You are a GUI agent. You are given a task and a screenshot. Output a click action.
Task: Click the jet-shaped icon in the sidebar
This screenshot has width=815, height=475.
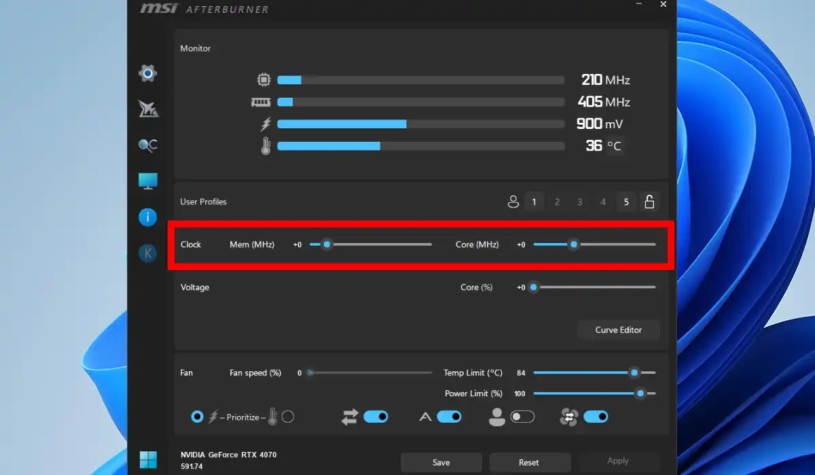147,109
